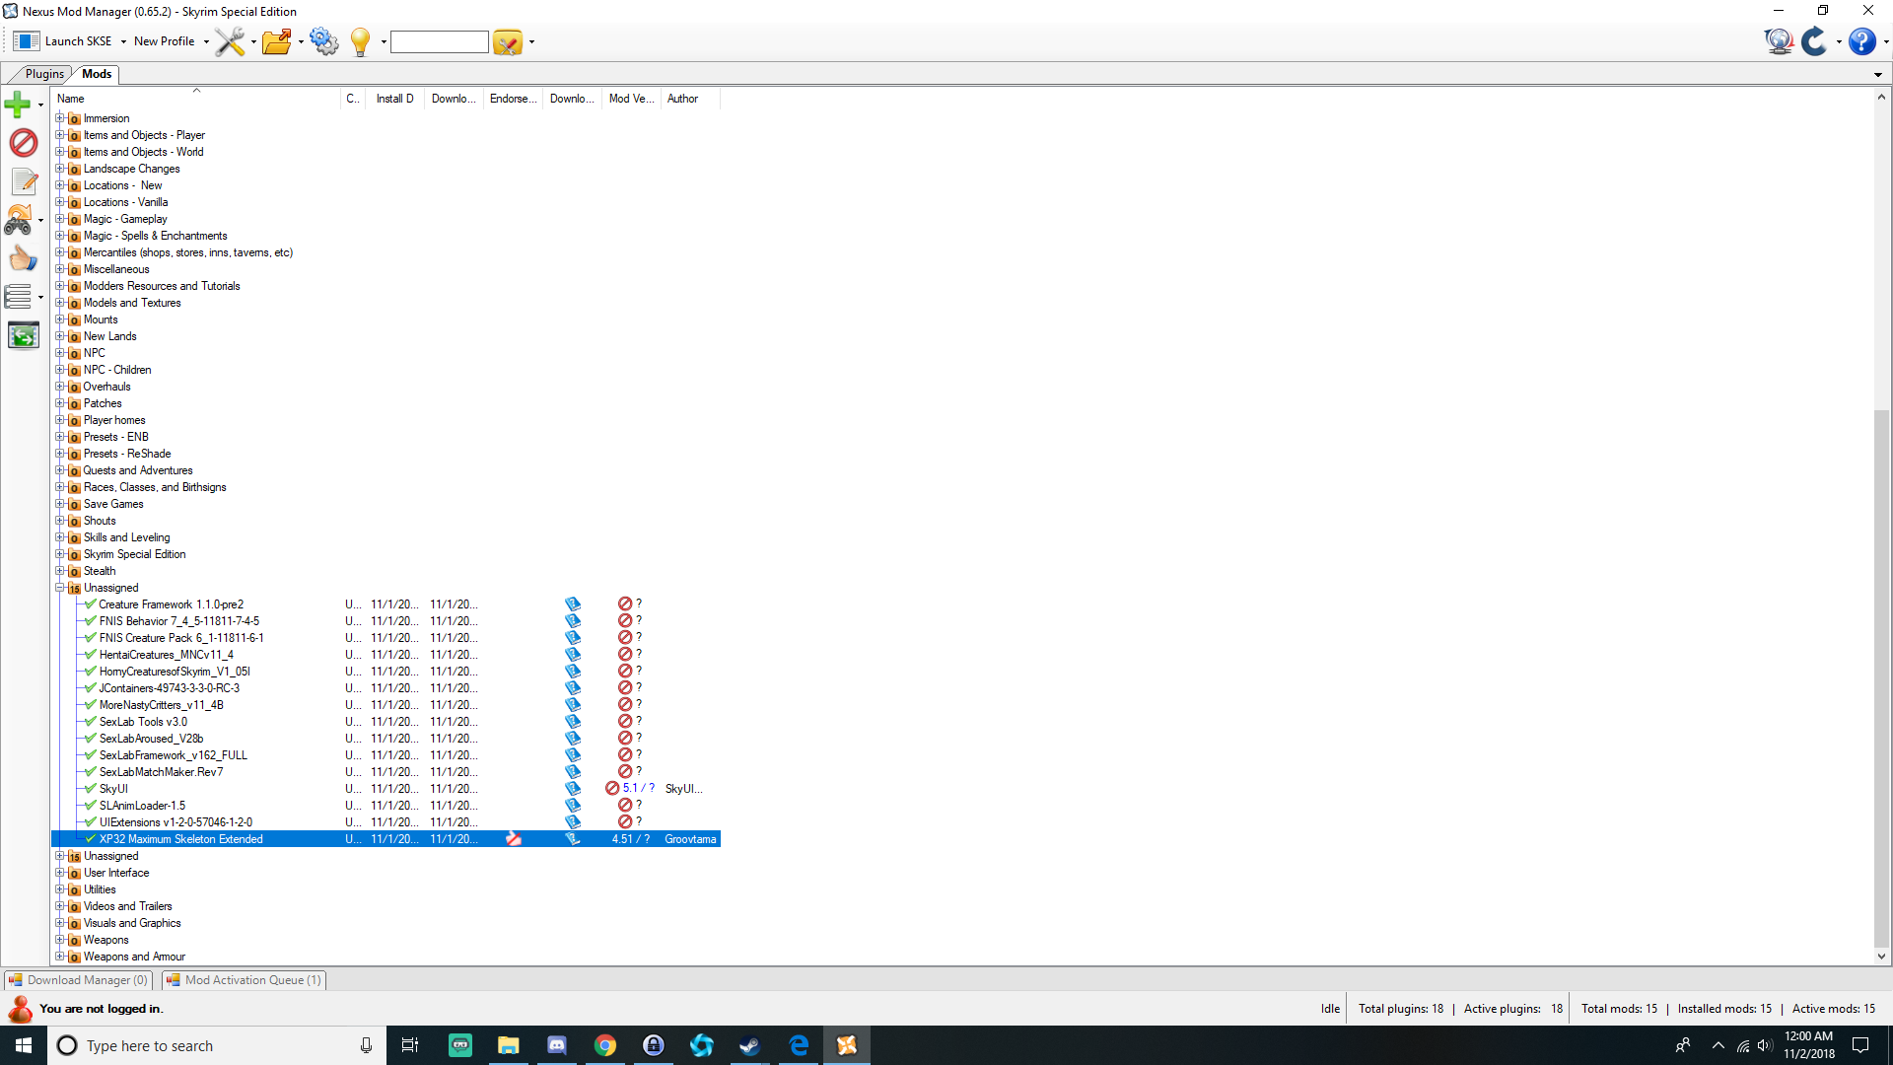Toggle checkmark for SLAnimLoader-1.5
The width and height of the screenshot is (1893, 1065).
pos(91,806)
